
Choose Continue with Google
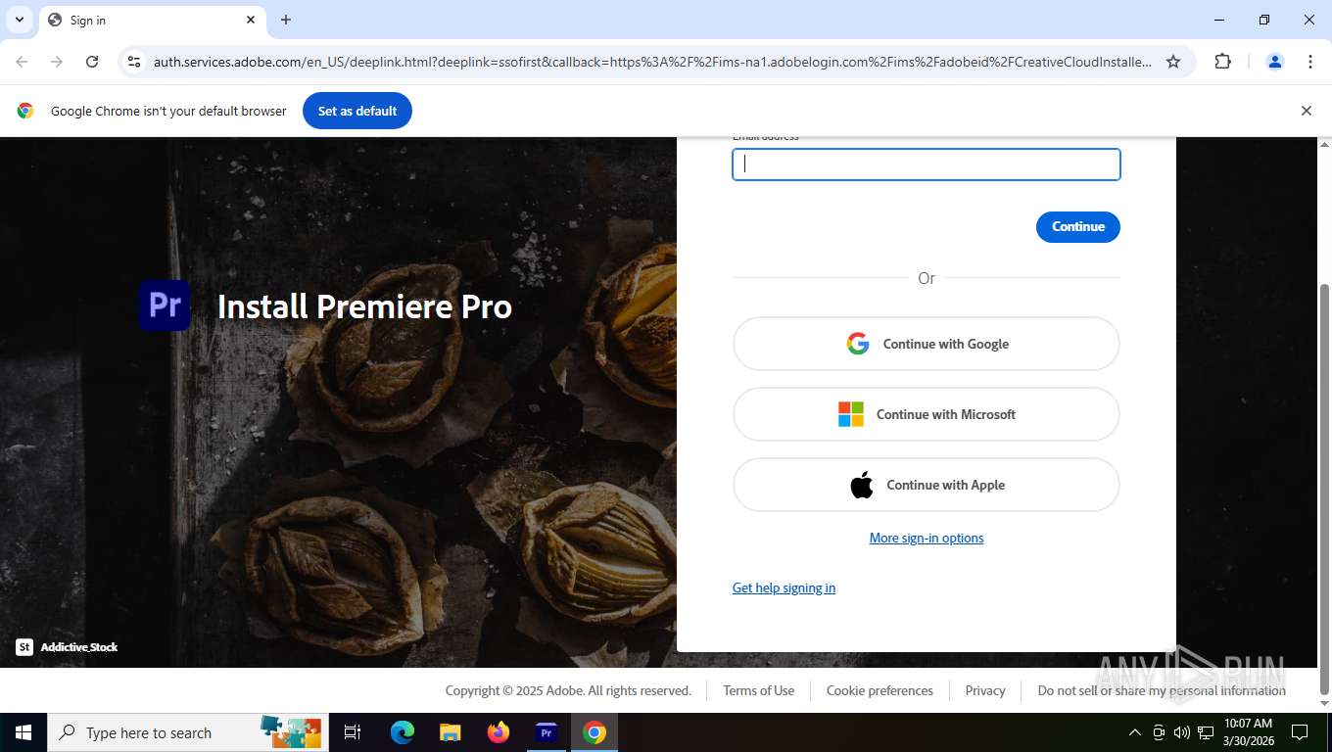click(926, 344)
